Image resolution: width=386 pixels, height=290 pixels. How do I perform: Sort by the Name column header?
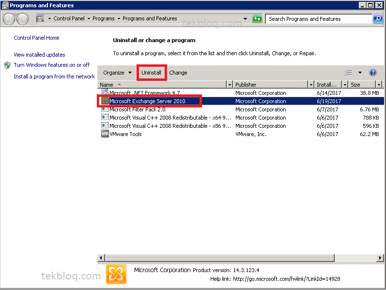pyautogui.click(x=162, y=85)
